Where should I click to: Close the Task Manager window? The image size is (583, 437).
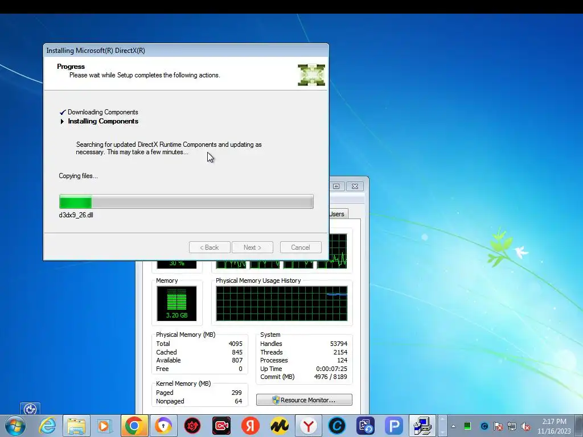(x=355, y=186)
